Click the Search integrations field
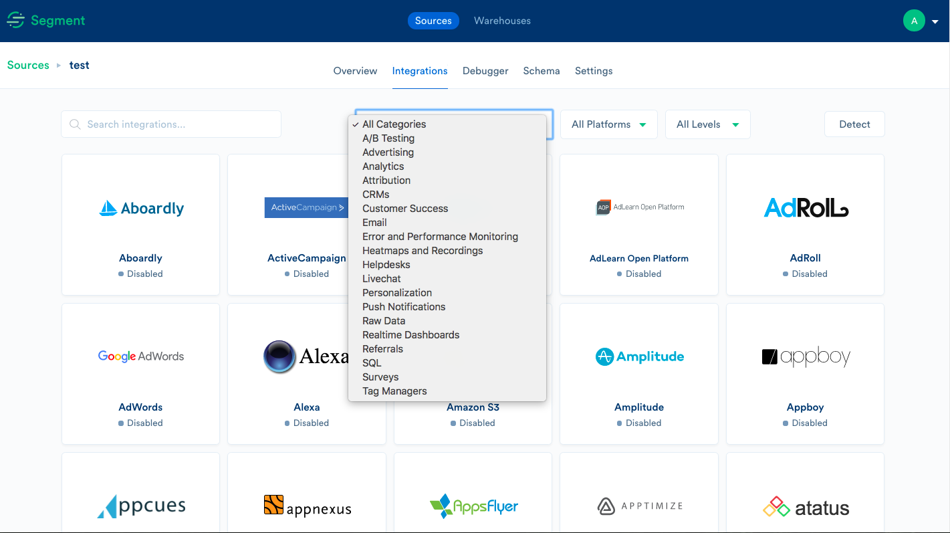The height and width of the screenshot is (533, 950). 171,124
